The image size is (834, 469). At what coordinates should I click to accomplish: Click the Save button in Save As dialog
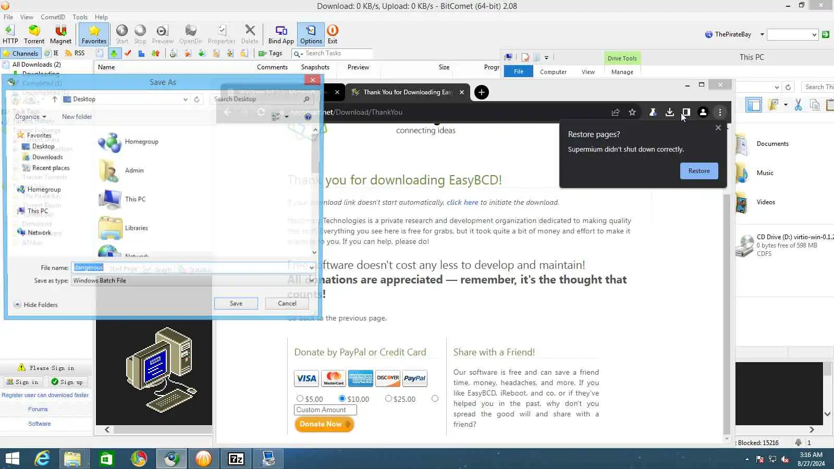236,303
